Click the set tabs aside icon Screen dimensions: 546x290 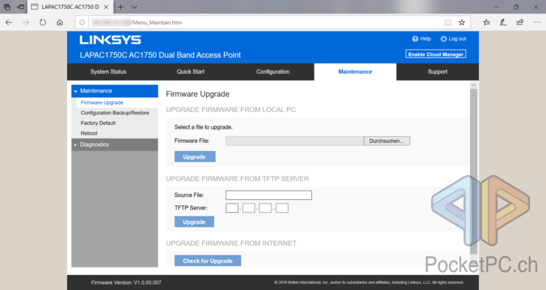point(20,7)
